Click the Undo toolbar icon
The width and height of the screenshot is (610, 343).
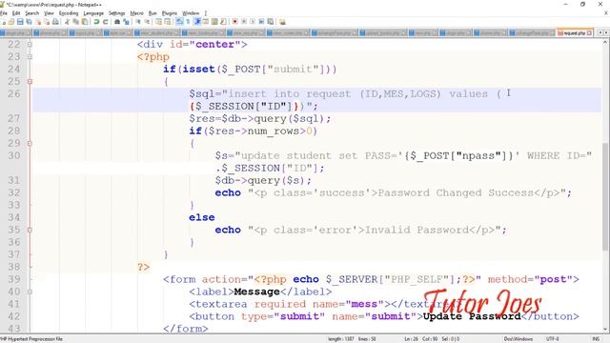[96, 22]
